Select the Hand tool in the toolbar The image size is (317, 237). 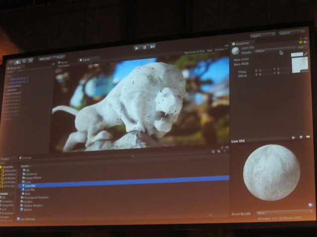[11, 63]
